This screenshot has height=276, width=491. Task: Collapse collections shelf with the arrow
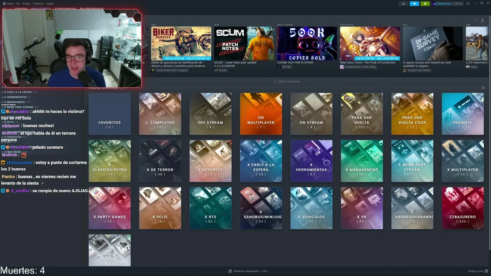pos(483,88)
